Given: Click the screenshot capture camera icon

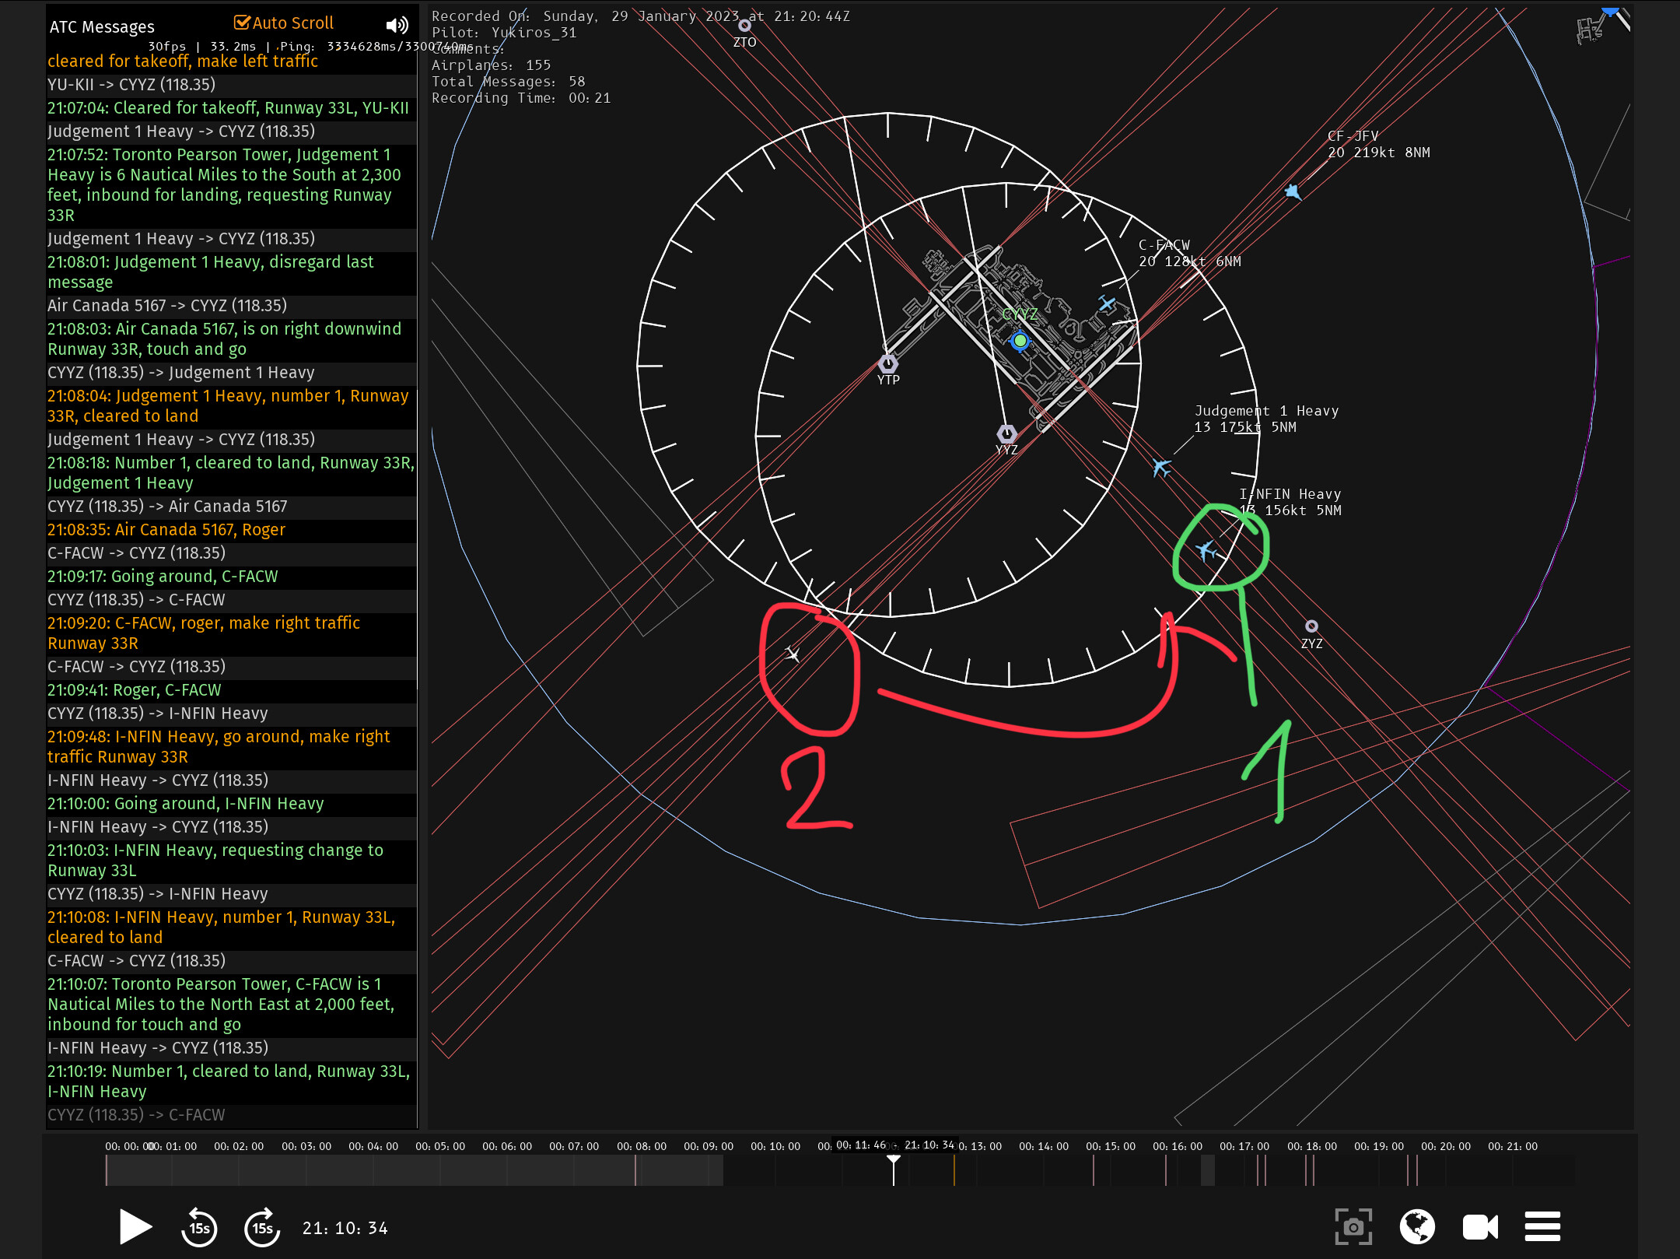Looking at the screenshot, I should 1353,1227.
